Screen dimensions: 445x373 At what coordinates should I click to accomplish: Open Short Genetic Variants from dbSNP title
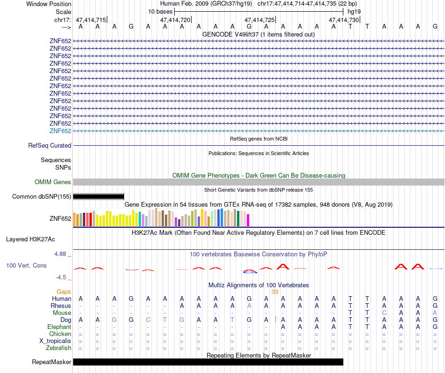(x=259, y=190)
